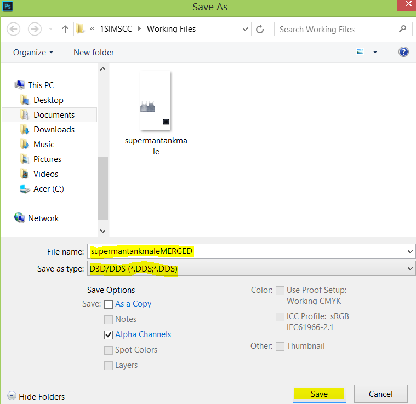Image resolution: width=416 pixels, height=404 pixels.
Task: Close the Save As dialog
Action: pos(408,4)
